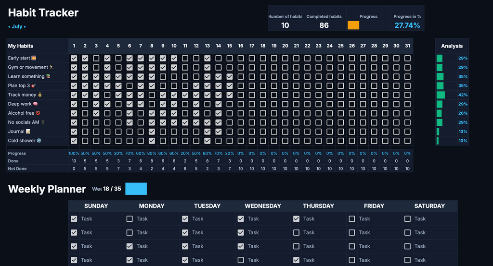This screenshot has width=493, height=266.
Task: Select the July month label
Action: point(17,27)
